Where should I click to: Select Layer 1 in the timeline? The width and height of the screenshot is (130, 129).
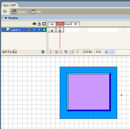coord(24,30)
